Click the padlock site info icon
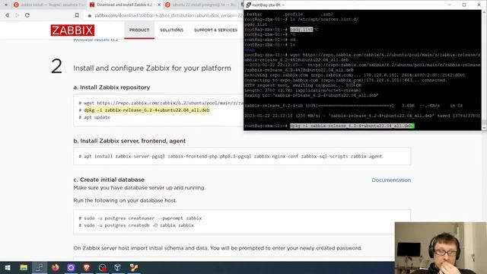This screenshot has height=274, width=487. [90, 15]
